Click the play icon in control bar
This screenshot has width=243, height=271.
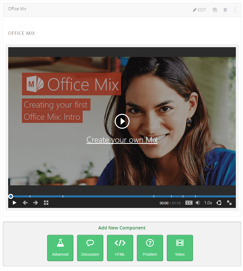pyautogui.click(x=15, y=203)
